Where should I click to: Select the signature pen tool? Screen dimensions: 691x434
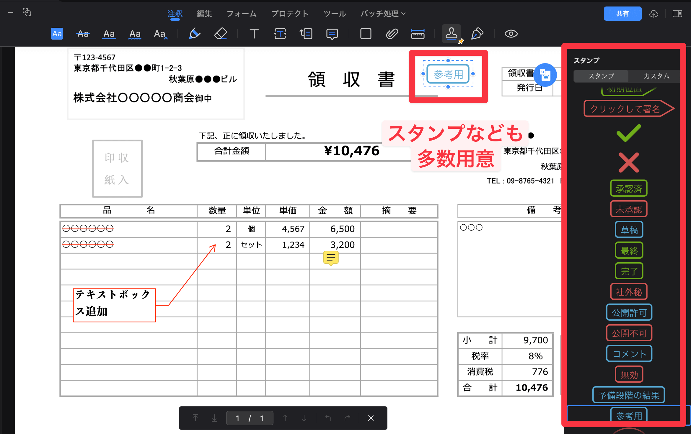(477, 34)
